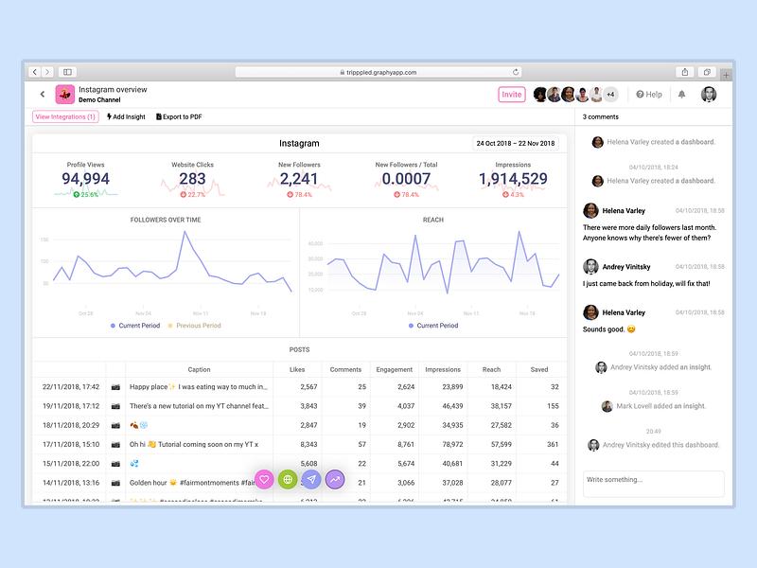The image size is (757, 568).
Task: Open the New Followers 2,241 metric
Action: (x=299, y=180)
